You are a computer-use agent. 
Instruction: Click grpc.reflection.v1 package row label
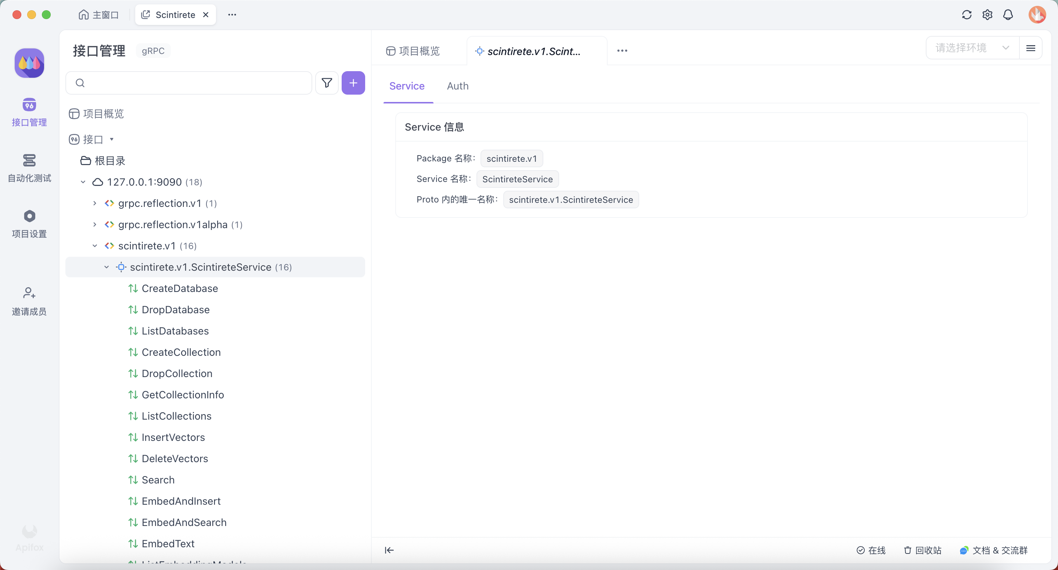pyautogui.click(x=159, y=203)
